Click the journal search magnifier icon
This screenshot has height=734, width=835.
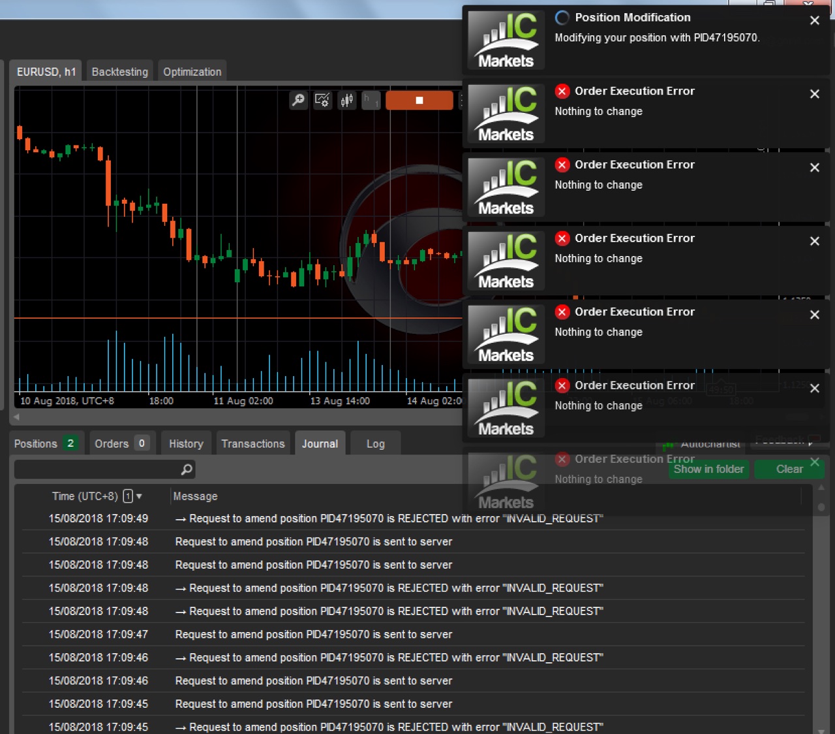[x=187, y=469]
